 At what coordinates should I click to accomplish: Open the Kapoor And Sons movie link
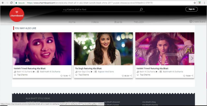tap(106, 72)
